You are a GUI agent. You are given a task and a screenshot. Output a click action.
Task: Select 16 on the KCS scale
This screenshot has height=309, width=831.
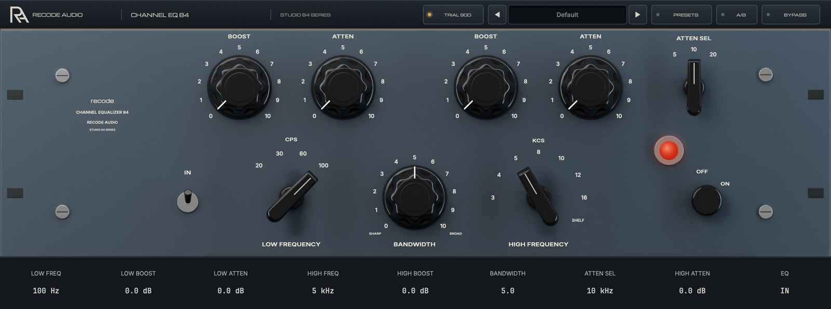coord(584,198)
